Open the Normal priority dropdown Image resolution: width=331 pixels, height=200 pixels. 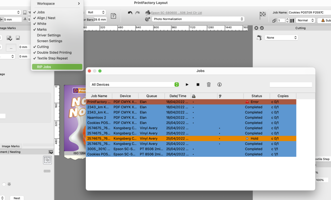305,20
